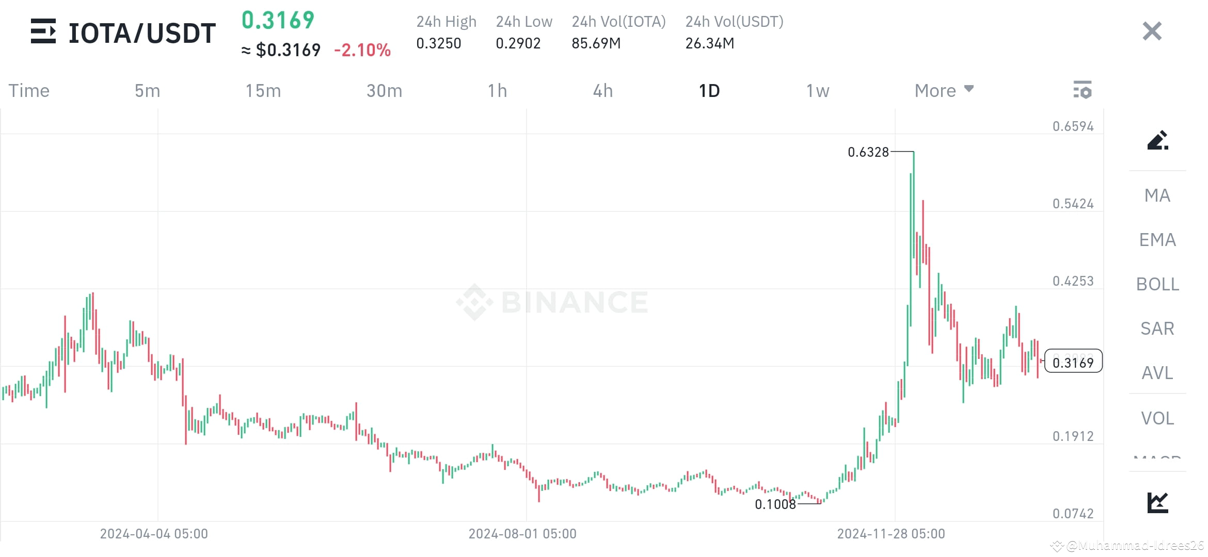The width and height of the screenshot is (1208, 557).
Task: Click the 0.6328 peak price marker
Action: tap(868, 152)
